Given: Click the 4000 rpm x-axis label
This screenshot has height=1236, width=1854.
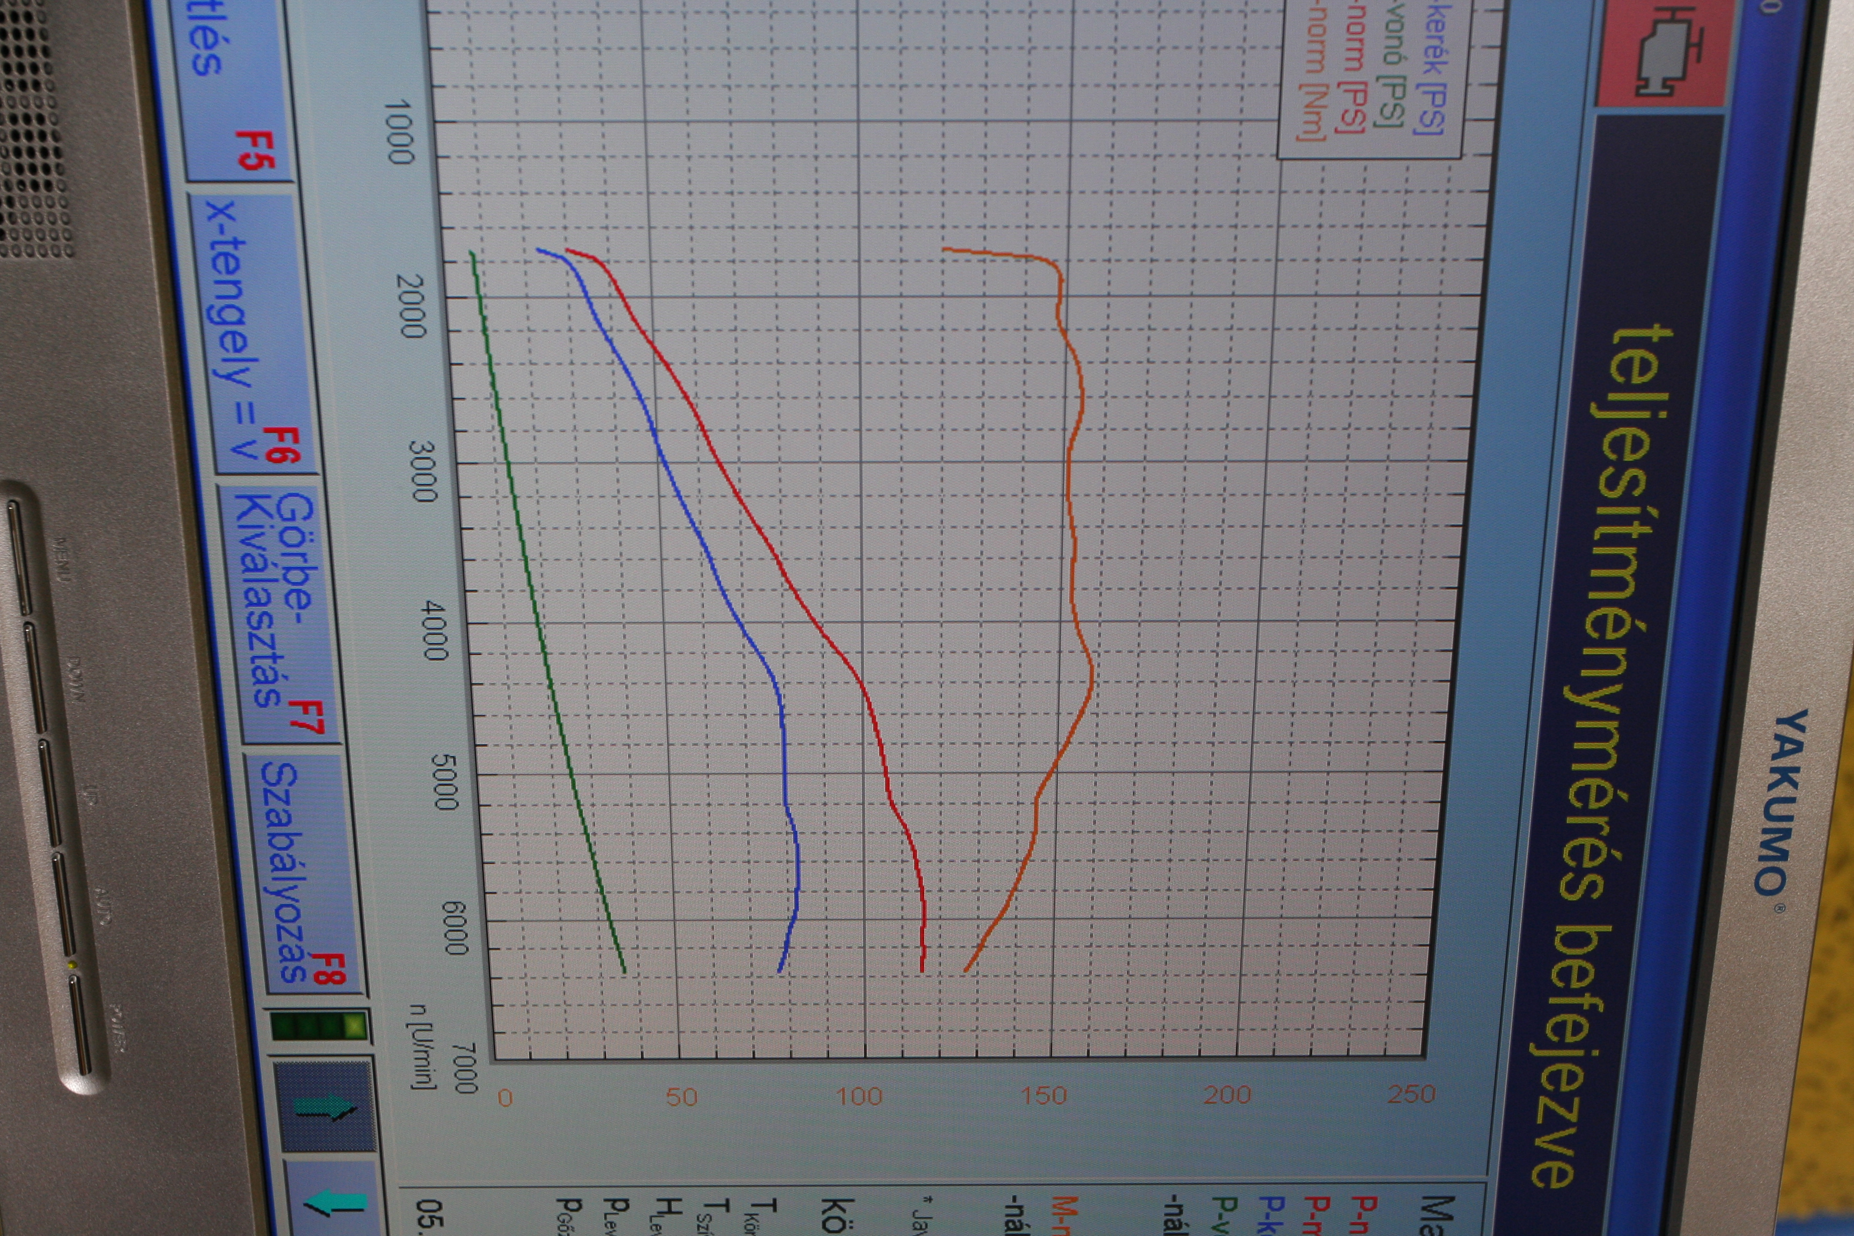Looking at the screenshot, I should [435, 631].
